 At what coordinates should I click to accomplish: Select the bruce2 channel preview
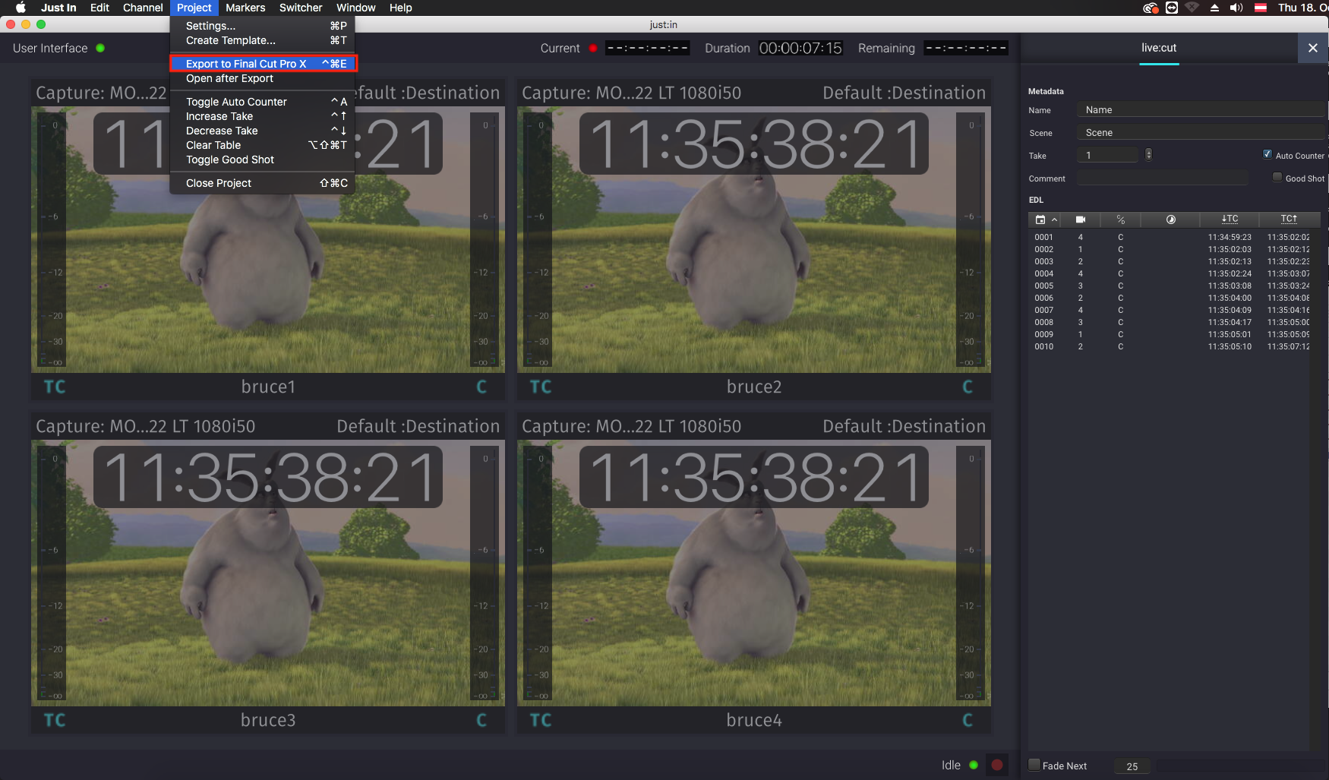coord(754,240)
